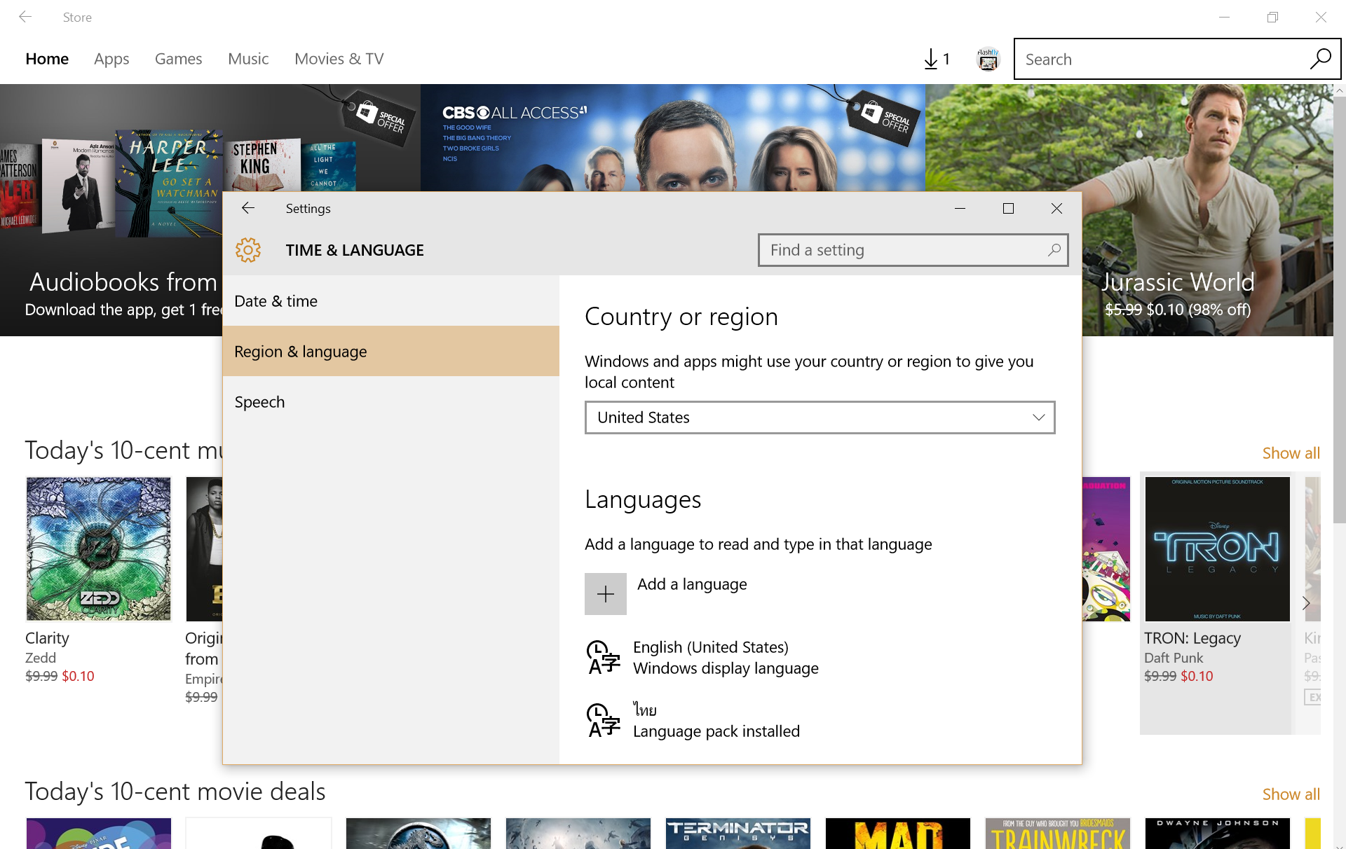Click Show all for movie deals
Viewport: 1346px width, 849px height.
(1291, 794)
